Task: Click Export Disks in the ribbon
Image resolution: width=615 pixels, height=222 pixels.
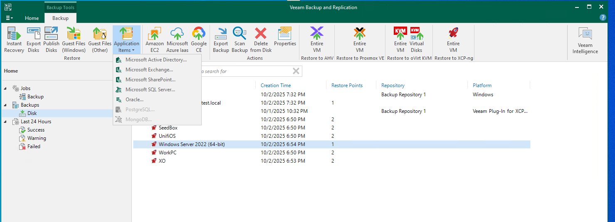Action: coord(34,40)
